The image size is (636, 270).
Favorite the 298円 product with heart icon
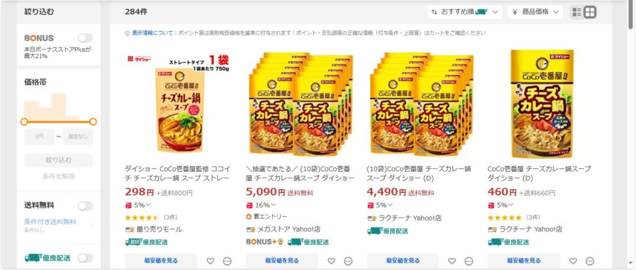tap(210, 261)
